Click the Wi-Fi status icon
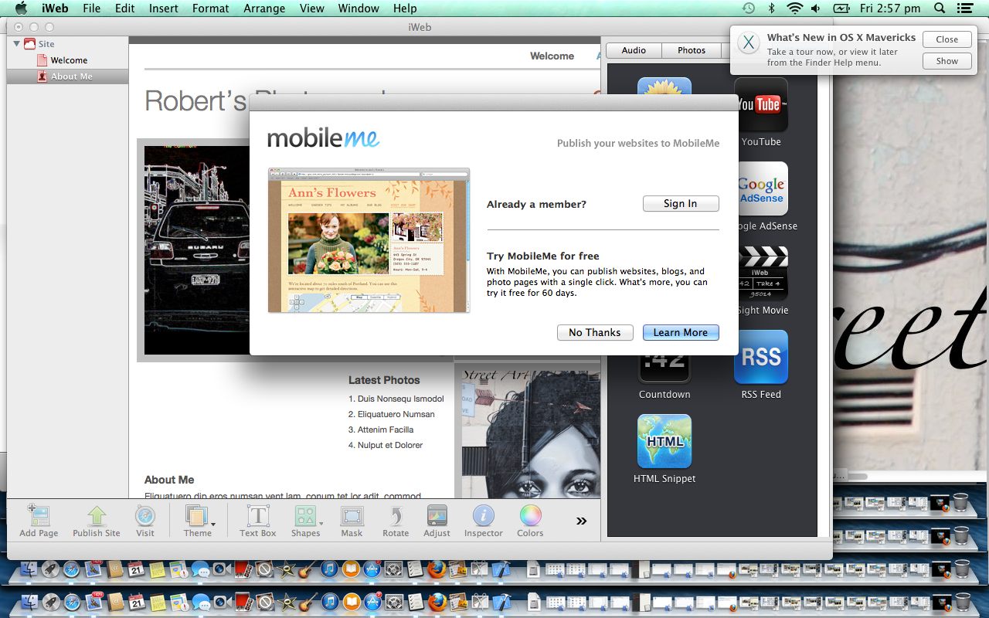Viewport: 989px width, 618px height. pyautogui.click(x=795, y=8)
